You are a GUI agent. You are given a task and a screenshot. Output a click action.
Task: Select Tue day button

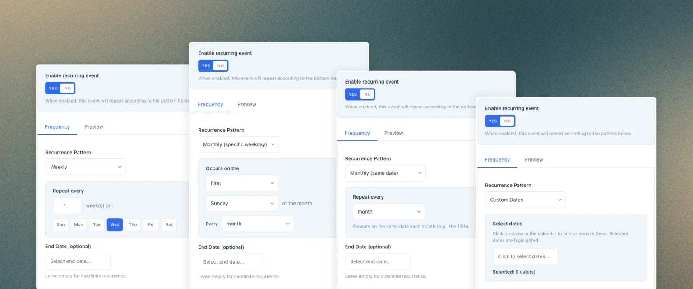(x=97, y=225)
